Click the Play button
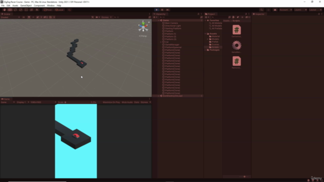The height and width of the screenshot is (182, 324). click(156, 10)
